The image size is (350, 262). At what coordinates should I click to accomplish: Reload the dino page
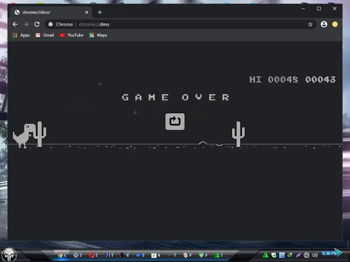[x=37, y=24]
